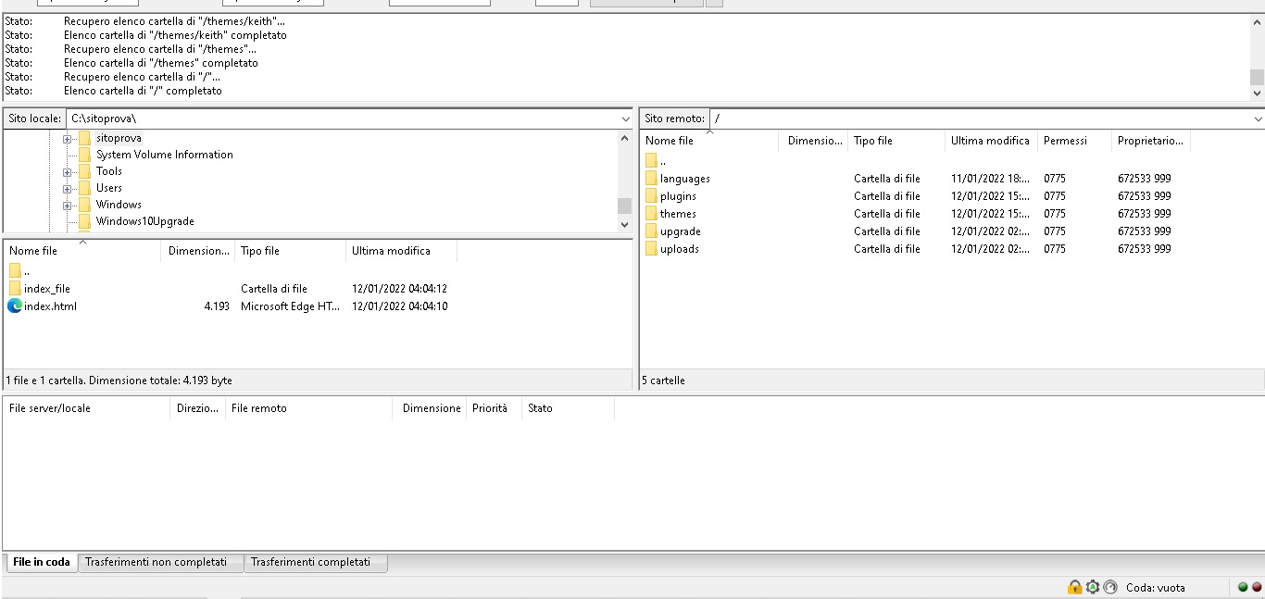Screen dimensions: 1265x599
Task: Open the Sito locale path dropdown arrow
Action: pyautogui.click(x=625, y=119)
